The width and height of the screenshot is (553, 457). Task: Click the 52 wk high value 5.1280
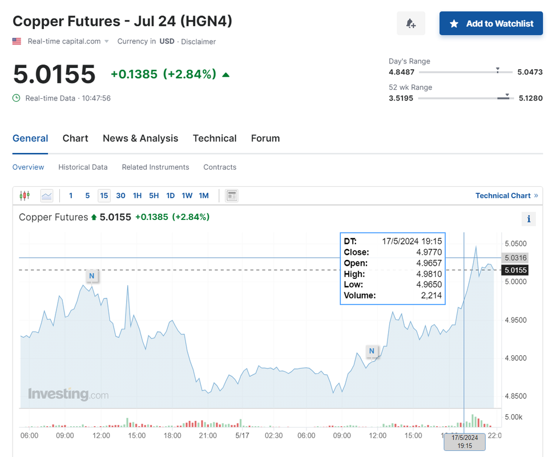click(x=530, y=98)
